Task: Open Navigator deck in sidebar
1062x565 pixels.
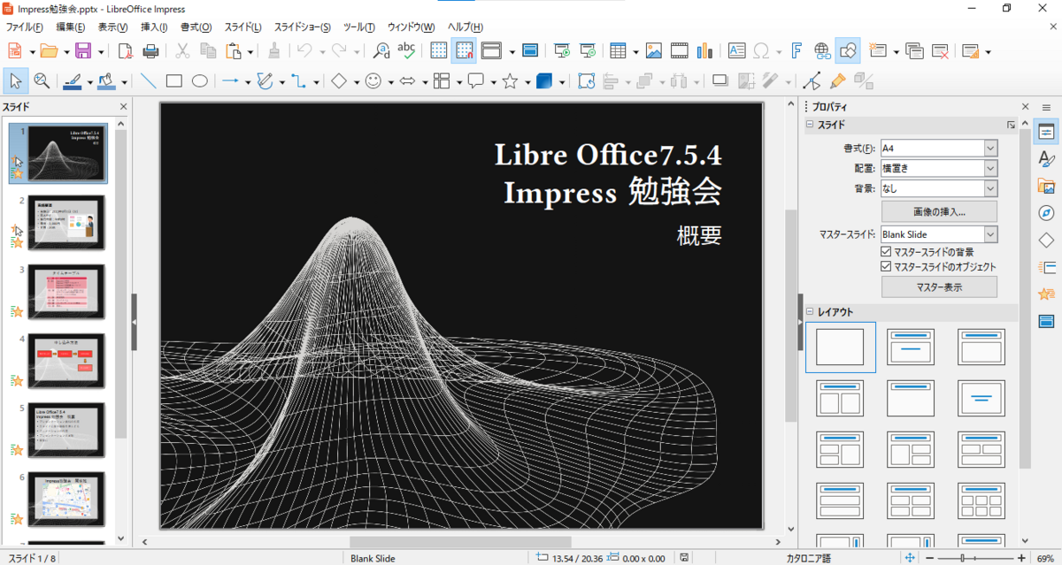Action: click(1046, 213)
